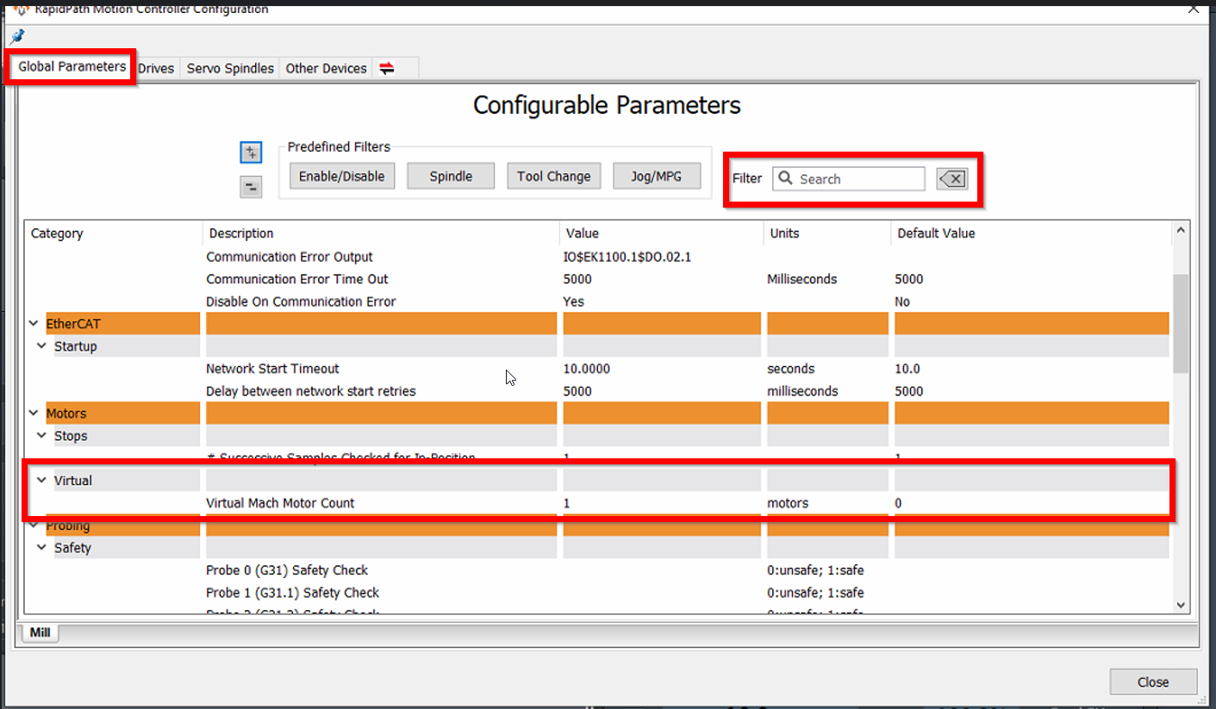The height and width of the screenshot is (709, 1216).
Task: Click the expand-all plus icon
Action: tap(251, 152)
